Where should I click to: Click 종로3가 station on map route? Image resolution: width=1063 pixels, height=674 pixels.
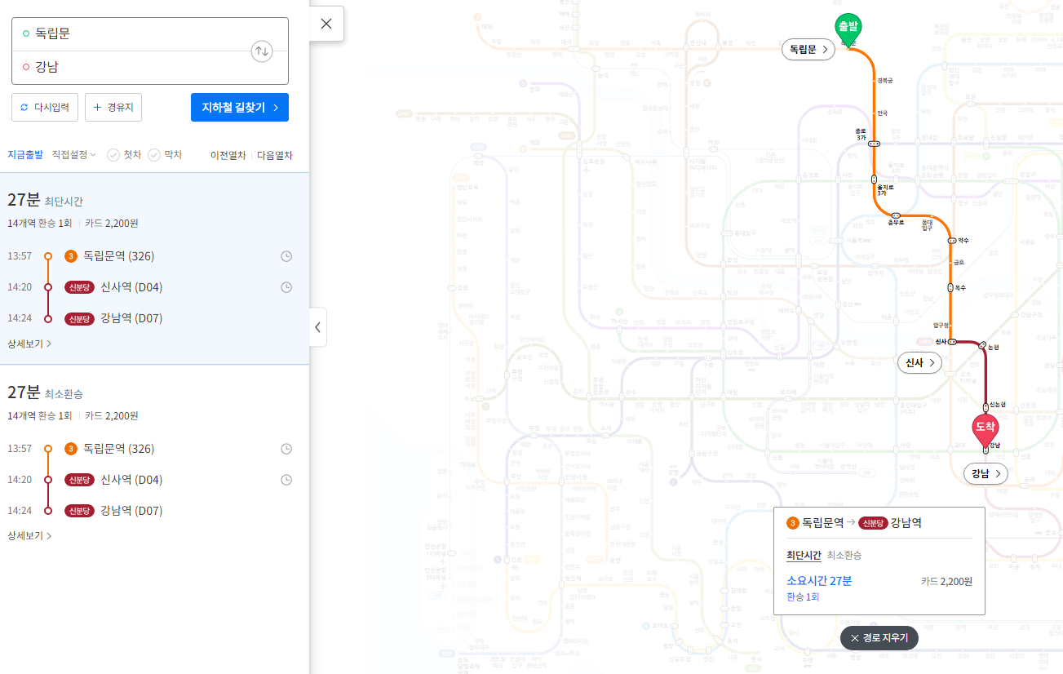(x=874, y=144)
